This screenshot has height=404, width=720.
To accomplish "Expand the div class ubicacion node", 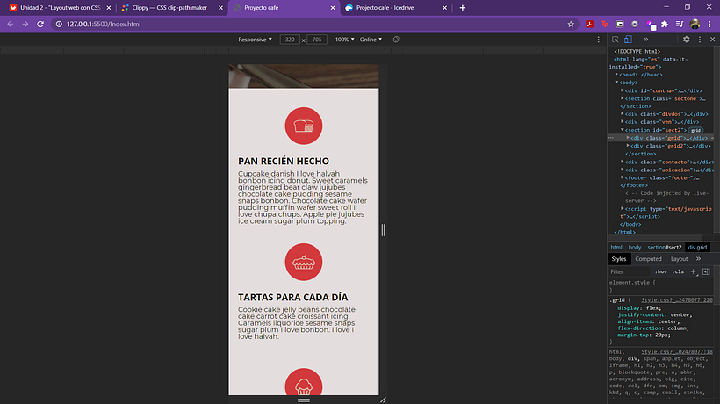I will coord(623,170).
